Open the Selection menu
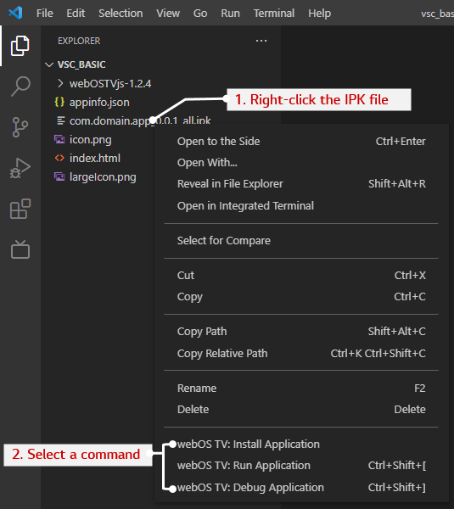The image size is (454, 509). [x=121, y=14]
